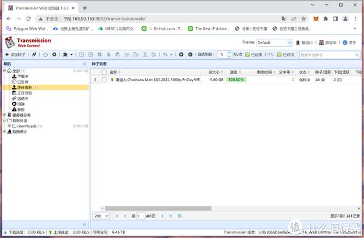Click the Transmission Web Control logo
Image resolution: width=364 pixels, height=238 pixels.
(28, 42)
